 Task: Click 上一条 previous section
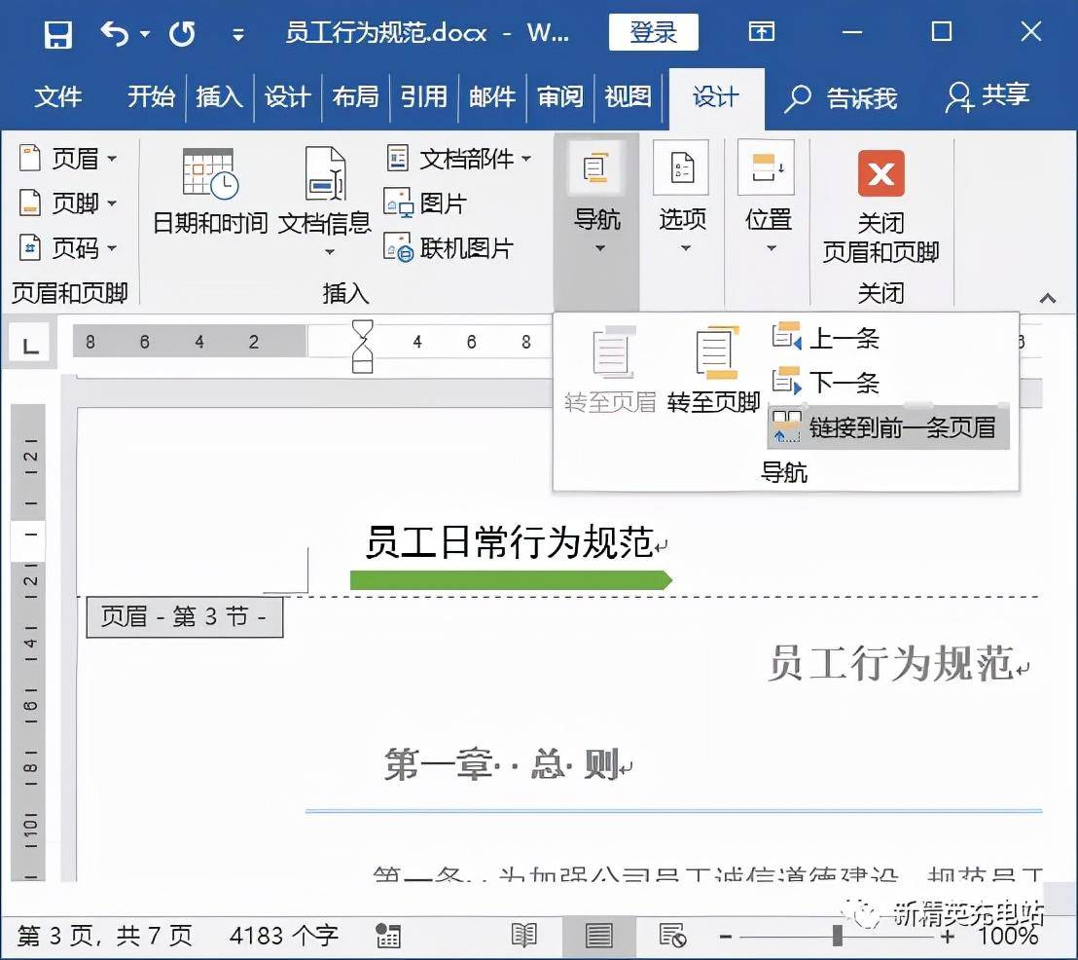pyautogui.click(x=825, y=338)
